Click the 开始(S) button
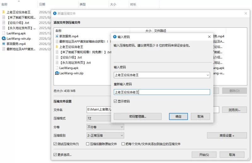 (x=204, y=154)
